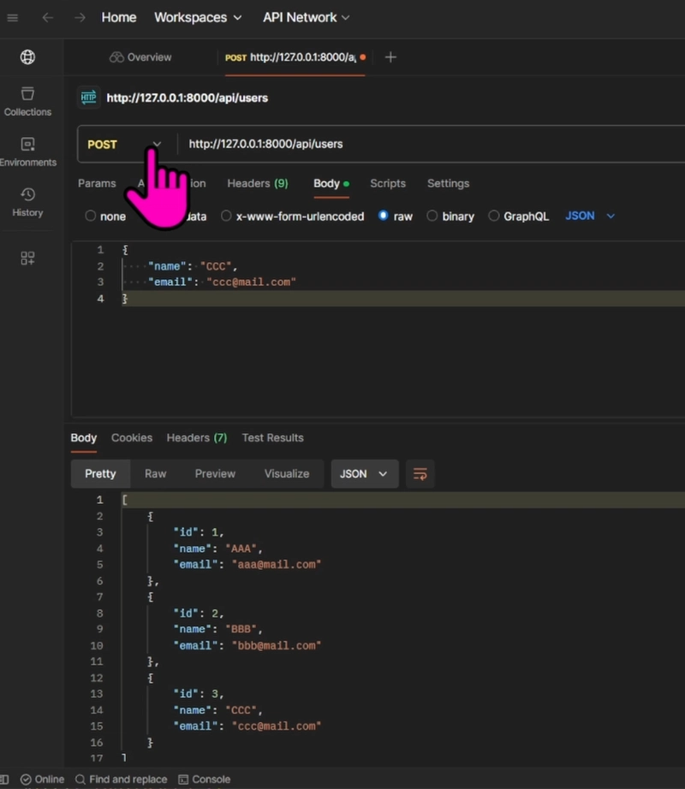
Task: Click closing brace on request line 4
Action: click(125, 299)
